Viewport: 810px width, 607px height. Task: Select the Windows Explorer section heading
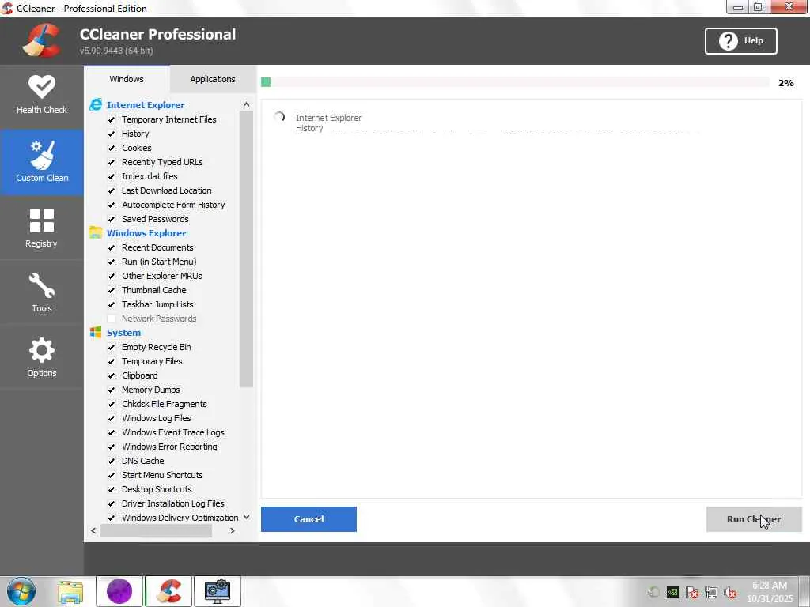point(146,233)
